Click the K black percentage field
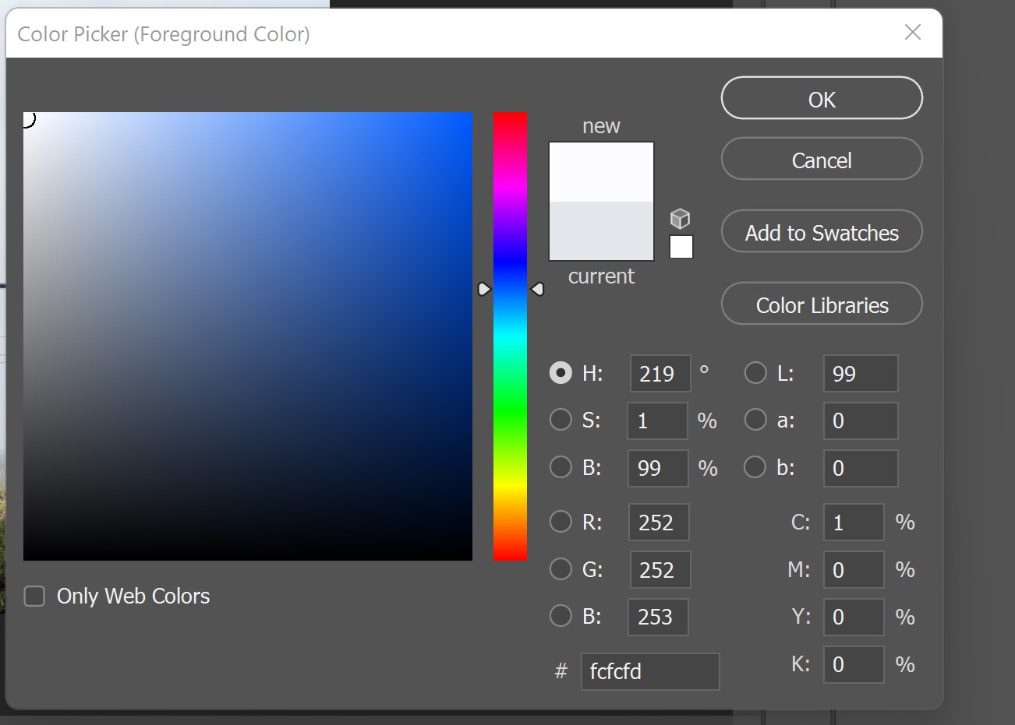This screenshot has width=1015, height=725. tap(853, 664)
